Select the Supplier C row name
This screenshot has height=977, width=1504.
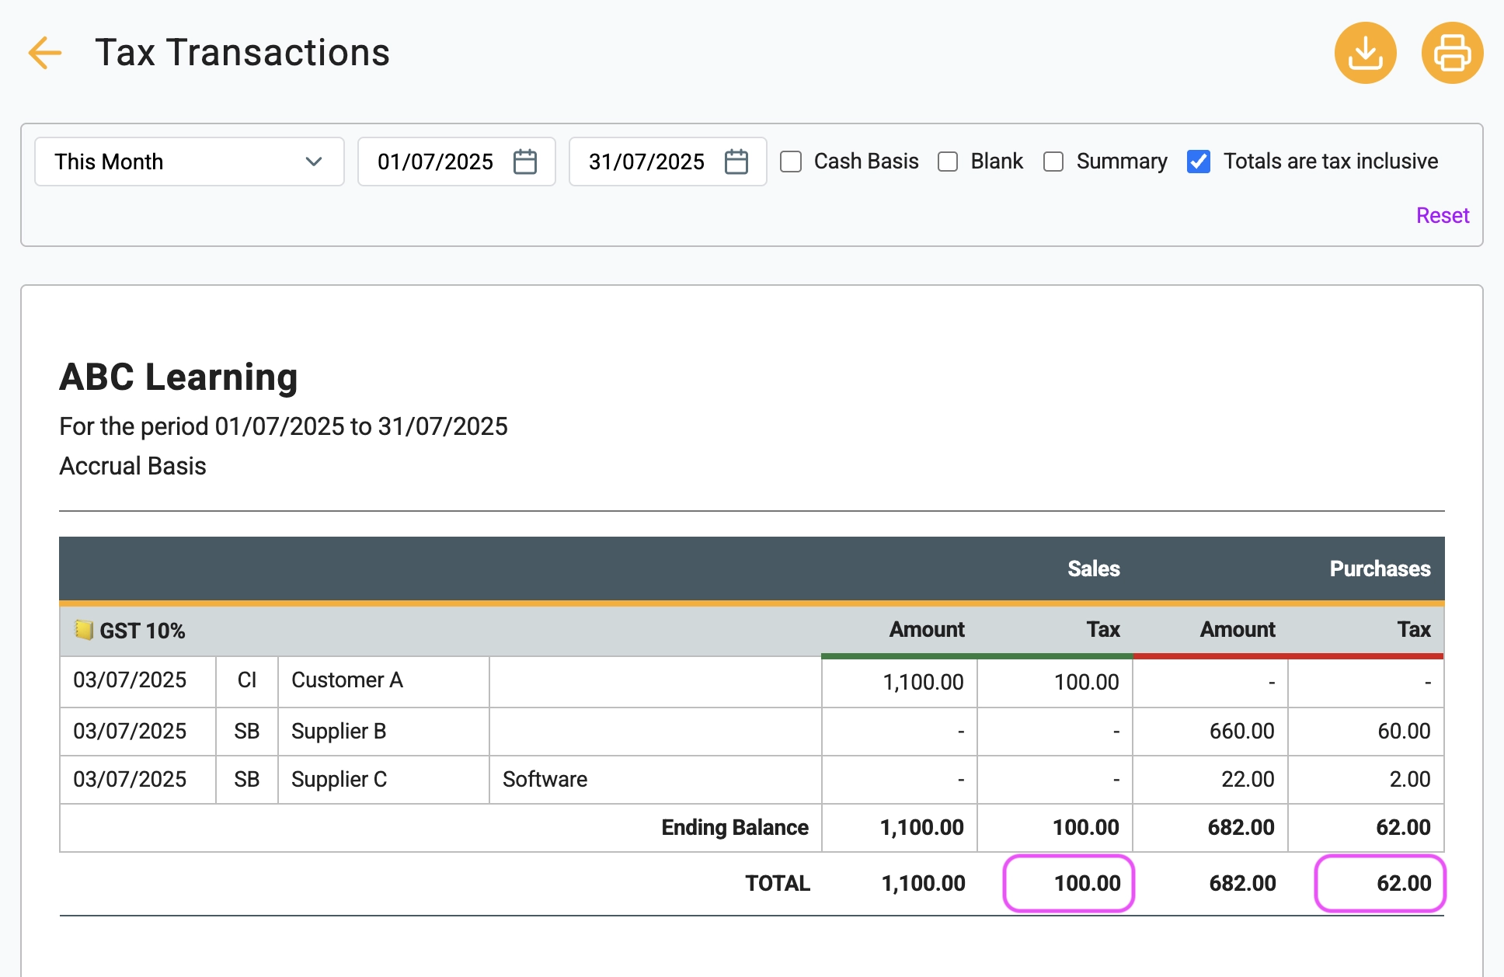pyautogui.click(x=339, y=780)
